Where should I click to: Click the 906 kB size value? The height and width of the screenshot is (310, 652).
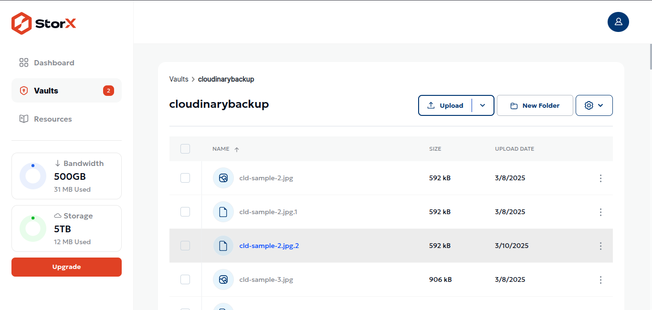pos(441,280)
